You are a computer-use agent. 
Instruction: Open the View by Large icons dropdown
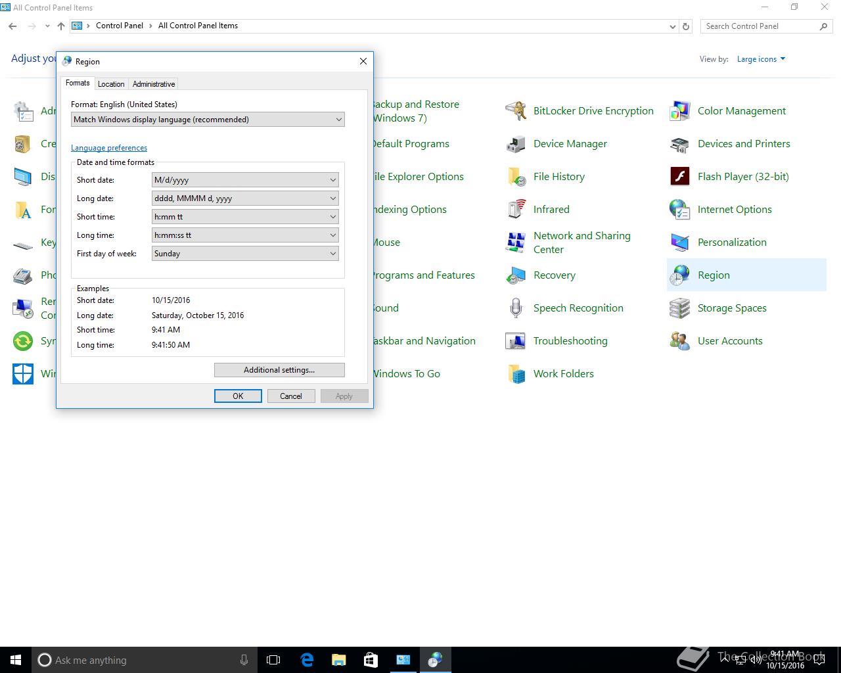761,59
